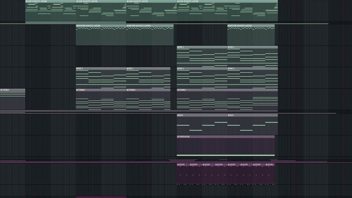Open menu icon of first Bass clip

click(x=178, y=116)
